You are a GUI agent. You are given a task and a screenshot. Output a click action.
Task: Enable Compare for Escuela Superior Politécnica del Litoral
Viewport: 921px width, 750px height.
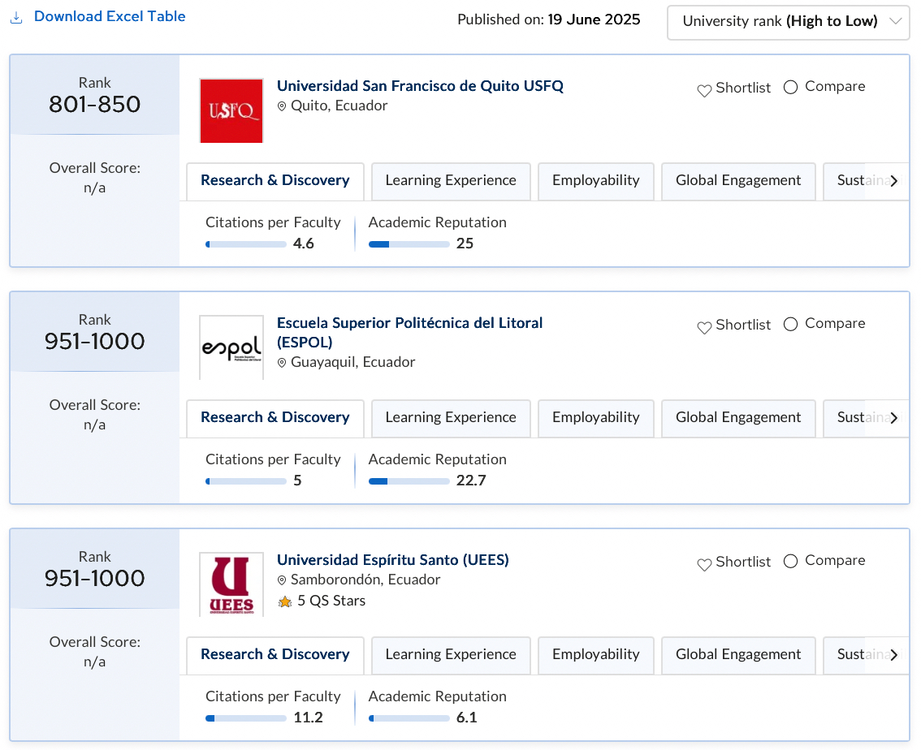[790, 324]
